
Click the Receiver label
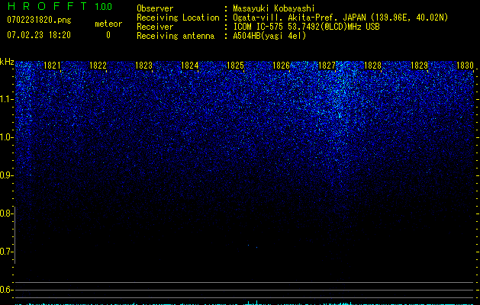155,27
